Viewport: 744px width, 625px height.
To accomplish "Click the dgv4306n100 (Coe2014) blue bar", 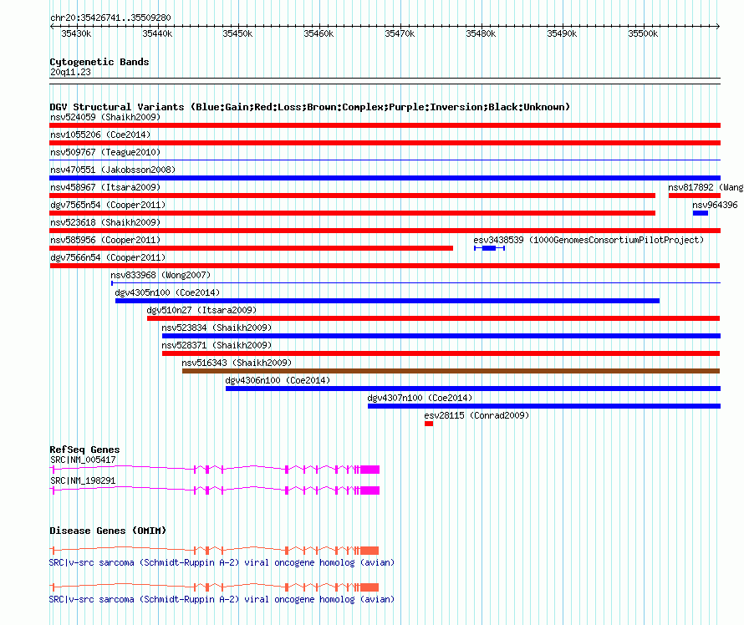I will click(473, 389).
